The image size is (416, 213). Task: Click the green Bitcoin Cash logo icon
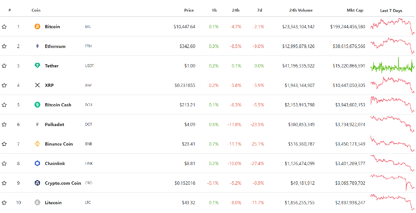coord(37,105)
